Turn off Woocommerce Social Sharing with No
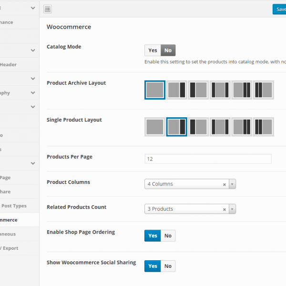 click(168, 266)
